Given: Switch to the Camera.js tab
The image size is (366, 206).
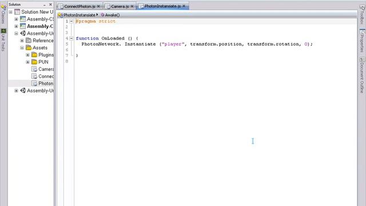Looking at the screenshot, I should pos(120,6).
